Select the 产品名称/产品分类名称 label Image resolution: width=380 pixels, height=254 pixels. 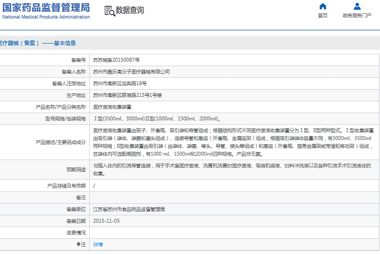[x=61, y=107]
